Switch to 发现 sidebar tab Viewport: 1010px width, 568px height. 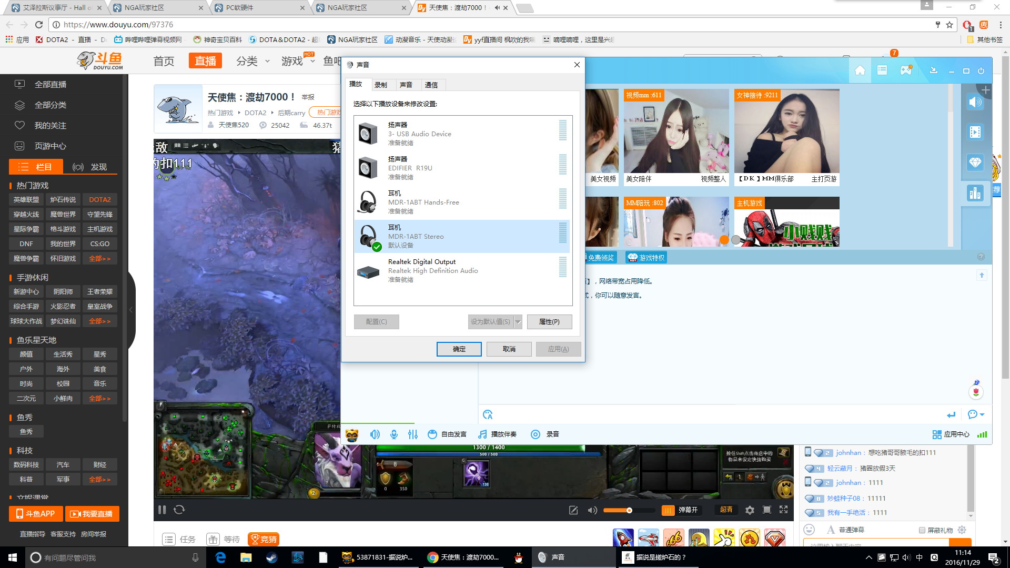90,167
